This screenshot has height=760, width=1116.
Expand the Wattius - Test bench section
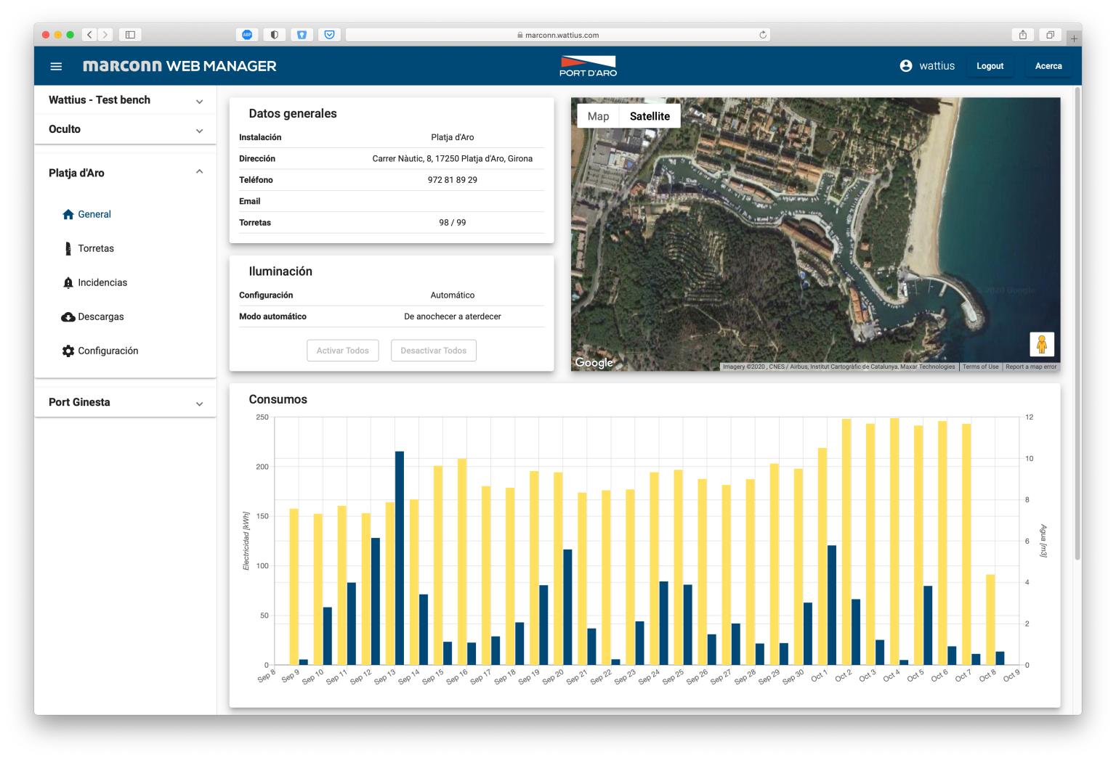tap(199, 102)
